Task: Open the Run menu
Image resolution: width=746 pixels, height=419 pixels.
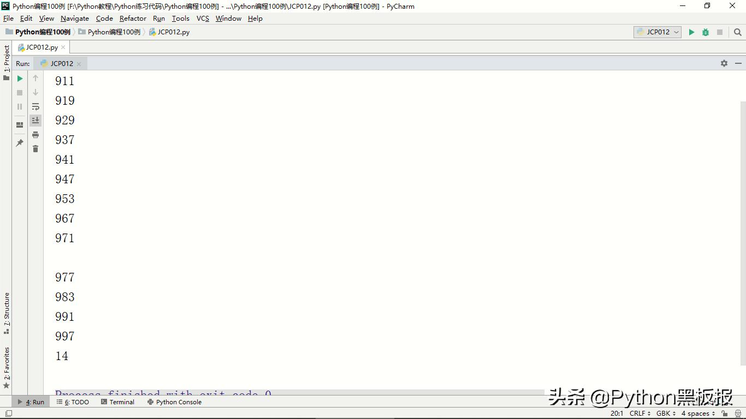Action: point(159,18)
